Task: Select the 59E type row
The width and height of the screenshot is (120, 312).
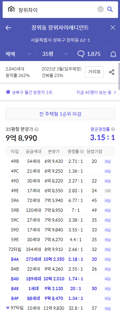Action: click(x=60, y=239)
